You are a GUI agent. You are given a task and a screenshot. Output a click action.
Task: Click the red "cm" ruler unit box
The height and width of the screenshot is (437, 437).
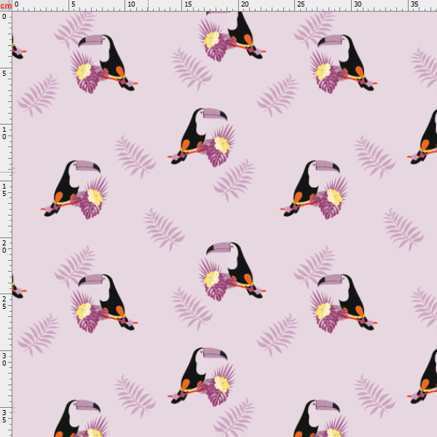click(x=6, y=6)
